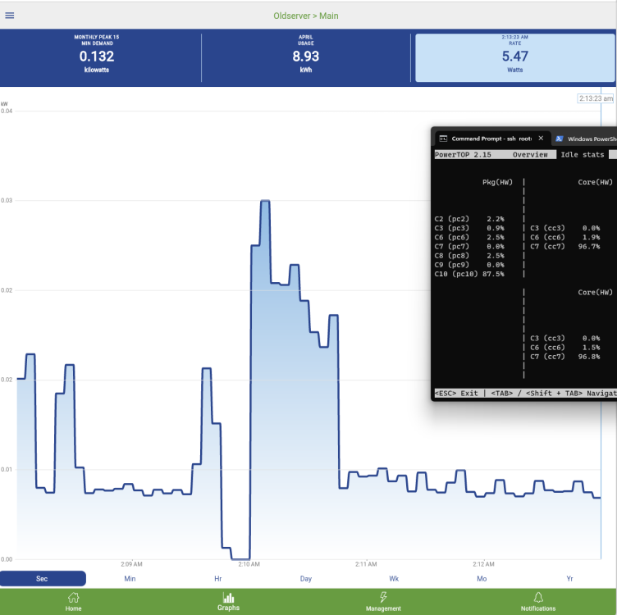Screen dimensions: 617x615
Task: Click the 0.04 kW axis label
Action: [7, 111]
